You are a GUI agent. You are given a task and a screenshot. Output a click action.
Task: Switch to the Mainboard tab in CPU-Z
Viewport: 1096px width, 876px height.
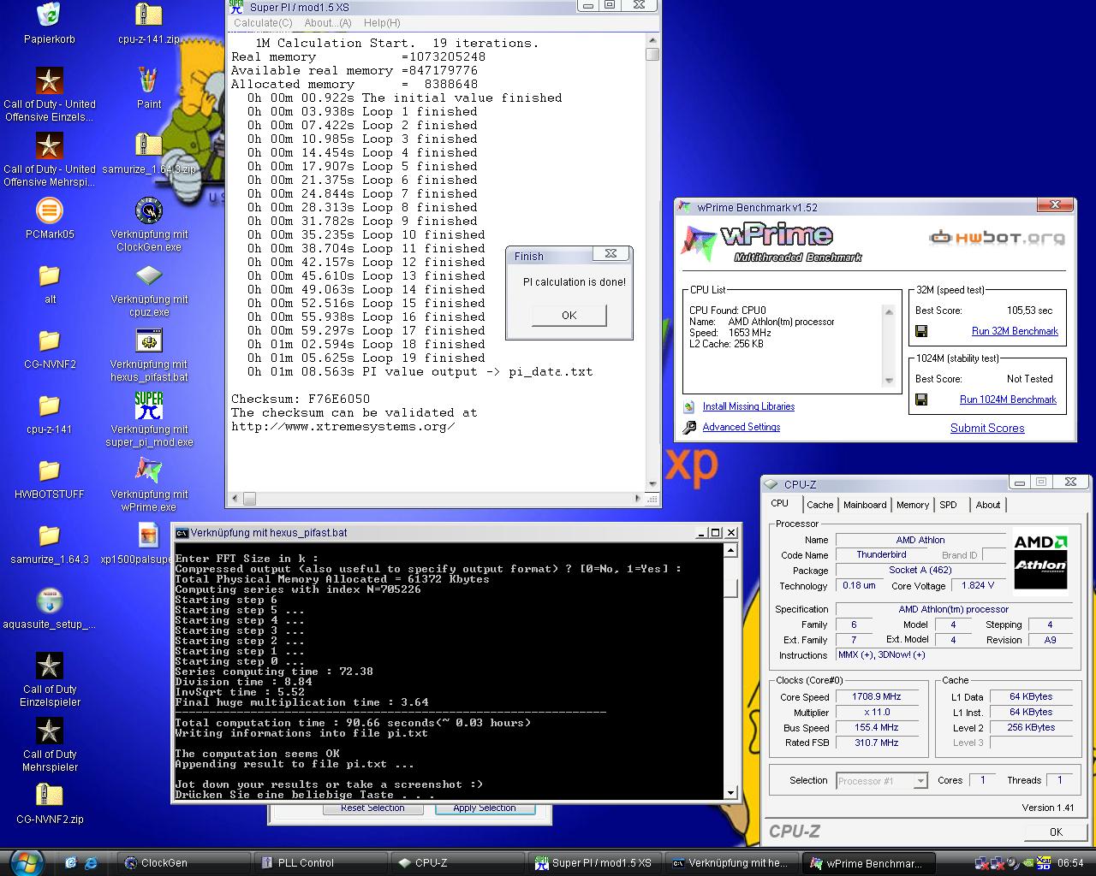coord(865,505)
